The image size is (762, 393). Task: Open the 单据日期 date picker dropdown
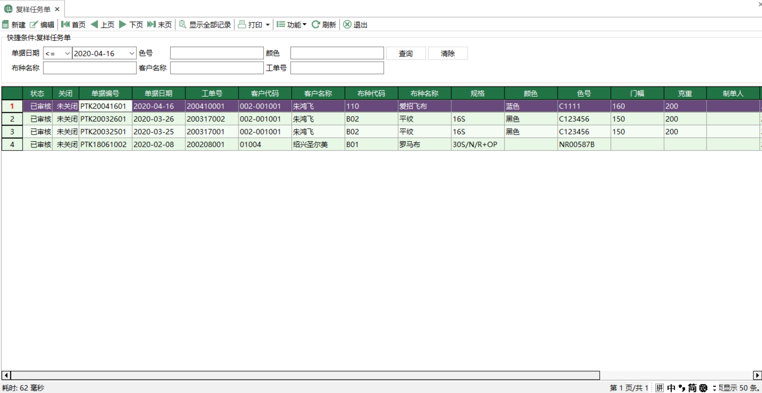pyautogui.click(x=132, y=53)
